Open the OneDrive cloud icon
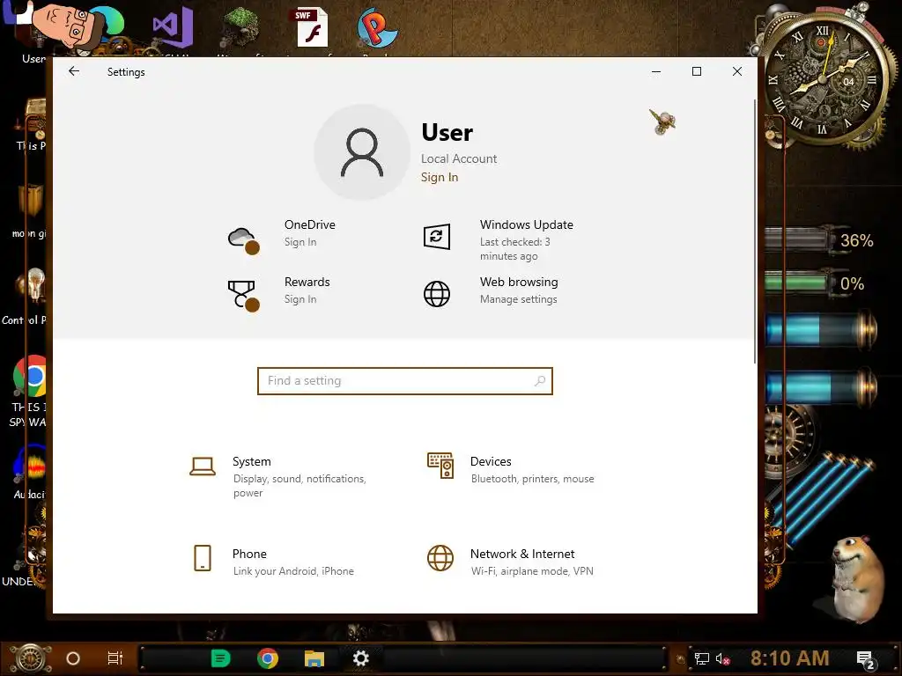The height and width of the screenshot is (676, 902). tap(243, 239)
